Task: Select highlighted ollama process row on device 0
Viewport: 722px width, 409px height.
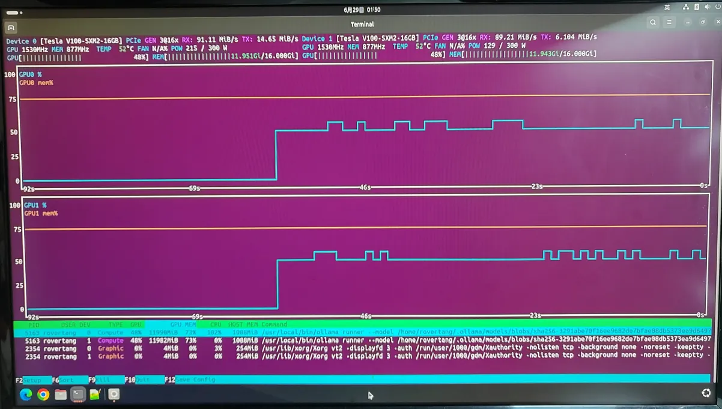Action: tap(362, 332)
